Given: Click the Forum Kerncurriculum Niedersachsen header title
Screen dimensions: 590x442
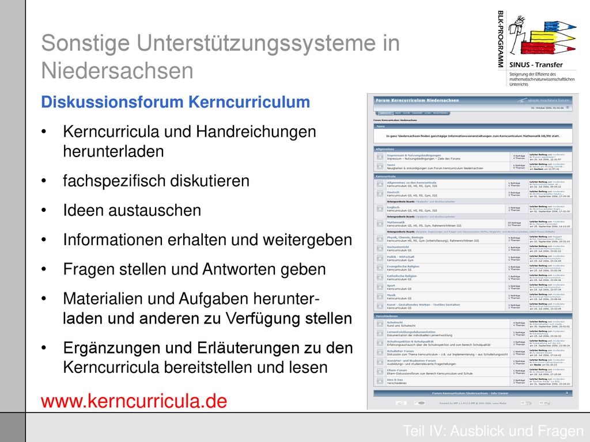Looking at the screenshot, I should click(x=417, y=100).
